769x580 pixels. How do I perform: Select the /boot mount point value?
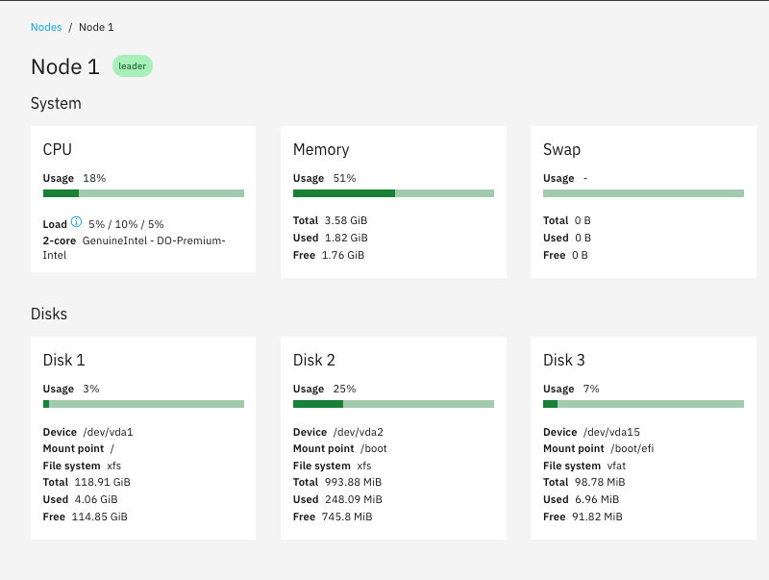coord(374,448)
